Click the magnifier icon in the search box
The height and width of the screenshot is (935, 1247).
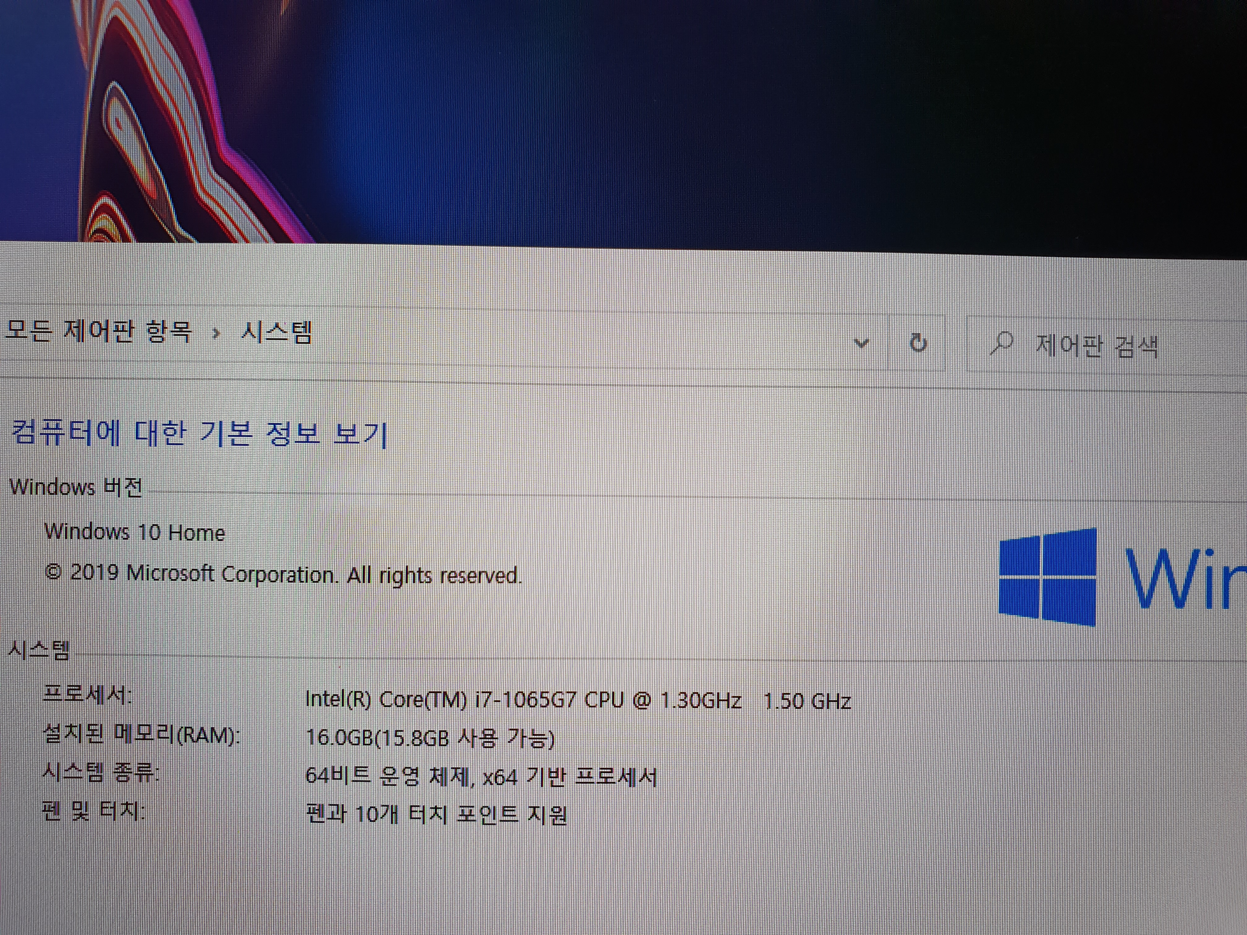tap(1002, 343)
